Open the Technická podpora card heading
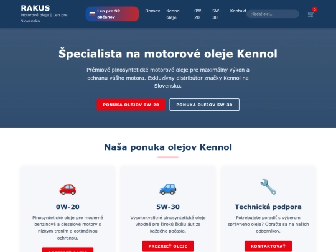Screen dimensions: 336x252 point(268,207)
